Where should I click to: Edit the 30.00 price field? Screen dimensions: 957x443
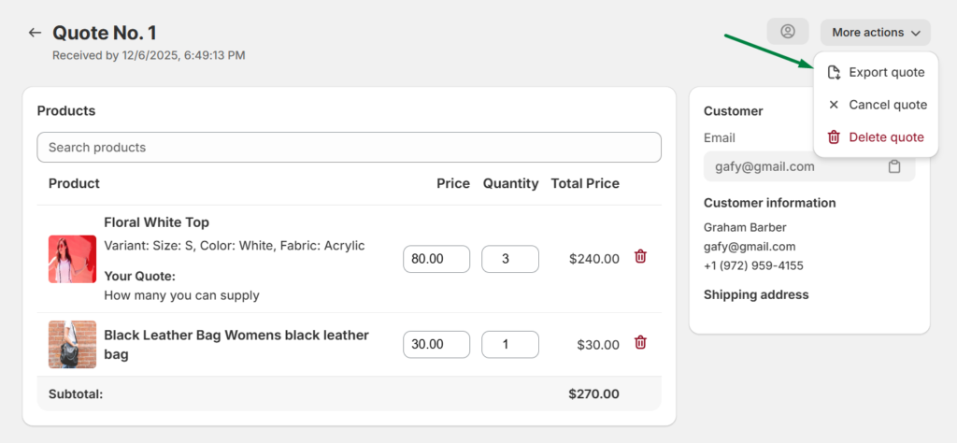tap(436, 344)
